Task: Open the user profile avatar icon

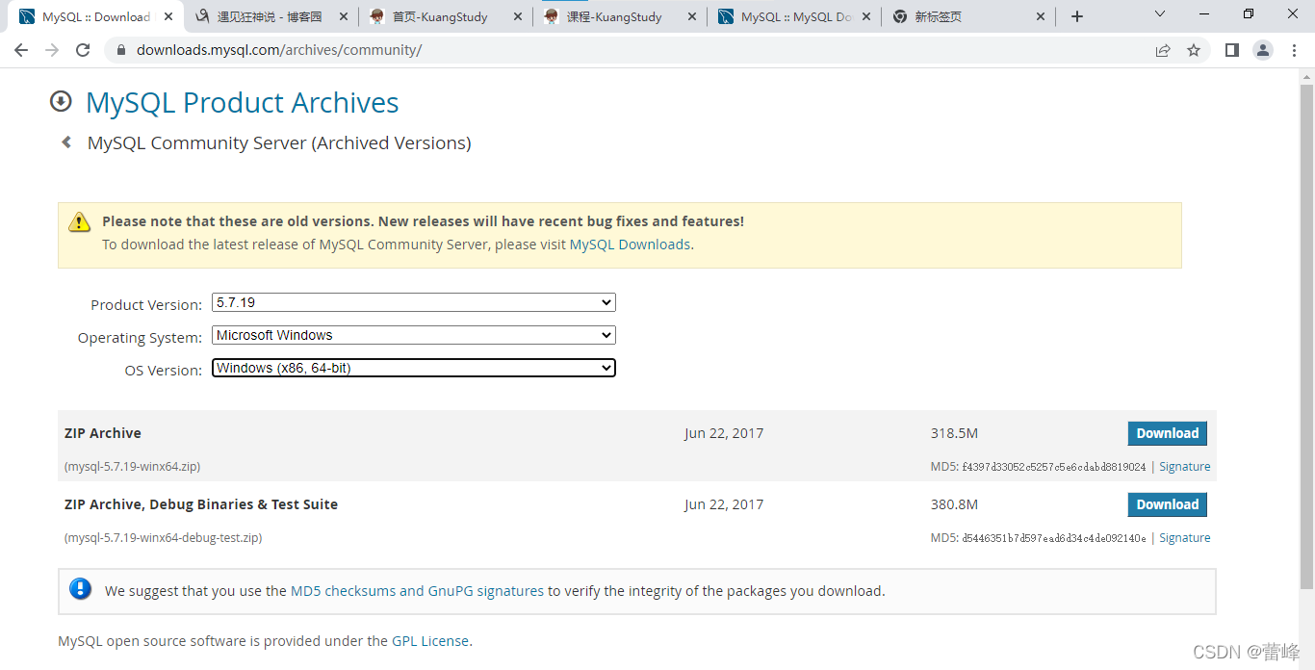Action: coord(1263,50)
